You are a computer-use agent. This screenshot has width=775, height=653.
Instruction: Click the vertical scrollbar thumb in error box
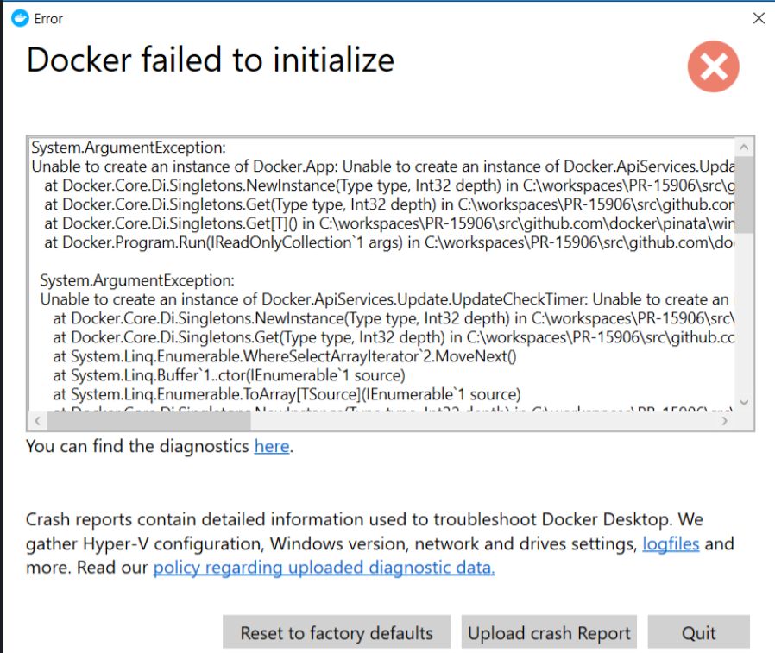tap(744, 194)
